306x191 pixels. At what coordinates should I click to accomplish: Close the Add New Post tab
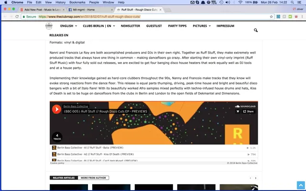click(64, 10)
